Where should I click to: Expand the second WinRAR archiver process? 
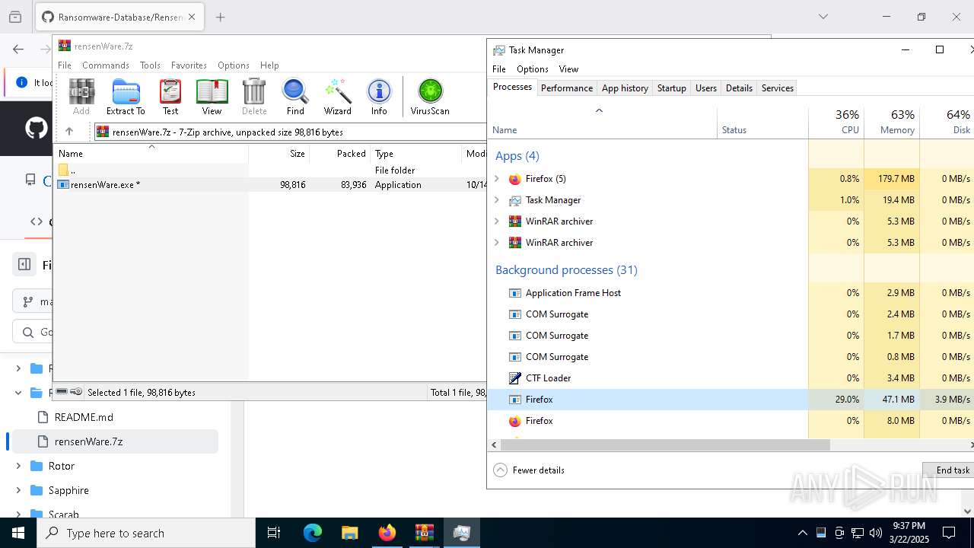pyautogui.click(x=497, y=243)
